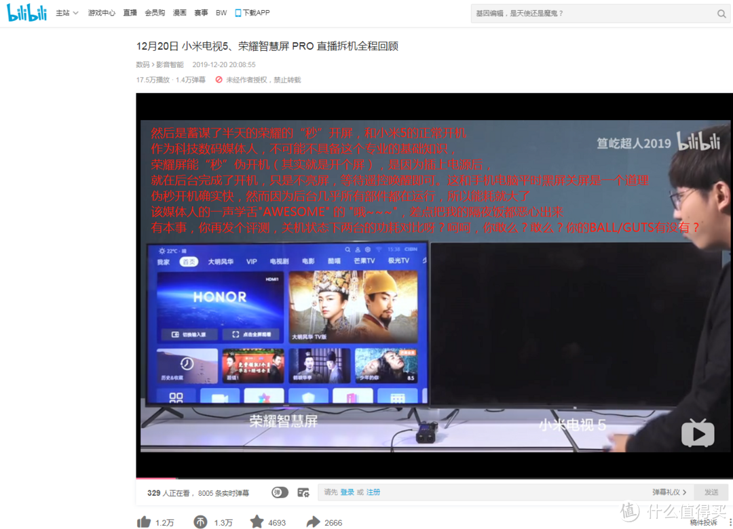Expand 弹幕礼仪 chevron link
The width and height of the screenshot is (733, 529).
point(669,492)
